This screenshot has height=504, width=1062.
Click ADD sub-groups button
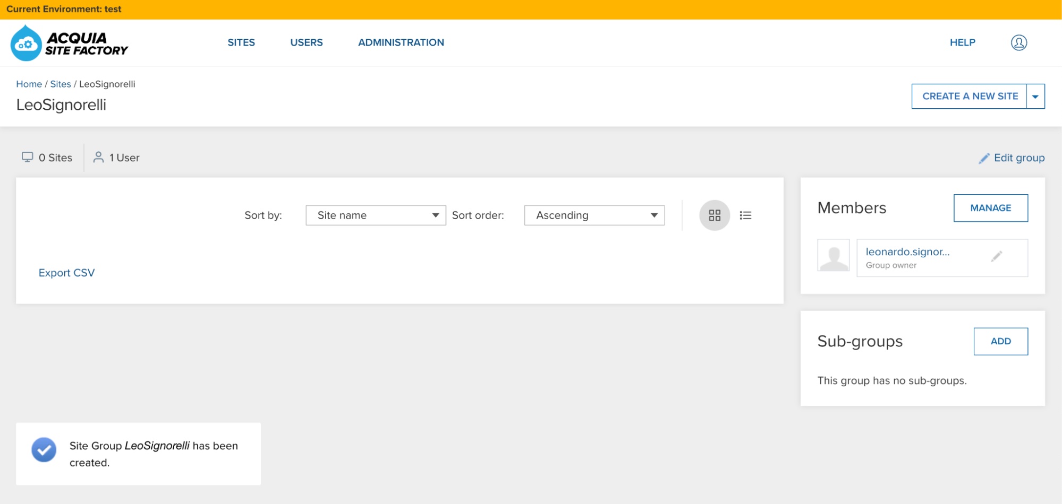pyautogui.click(x=1001, y=341)
